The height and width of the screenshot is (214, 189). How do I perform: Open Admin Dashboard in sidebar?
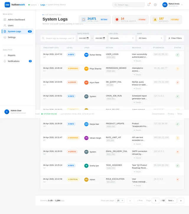click(18, 20)
